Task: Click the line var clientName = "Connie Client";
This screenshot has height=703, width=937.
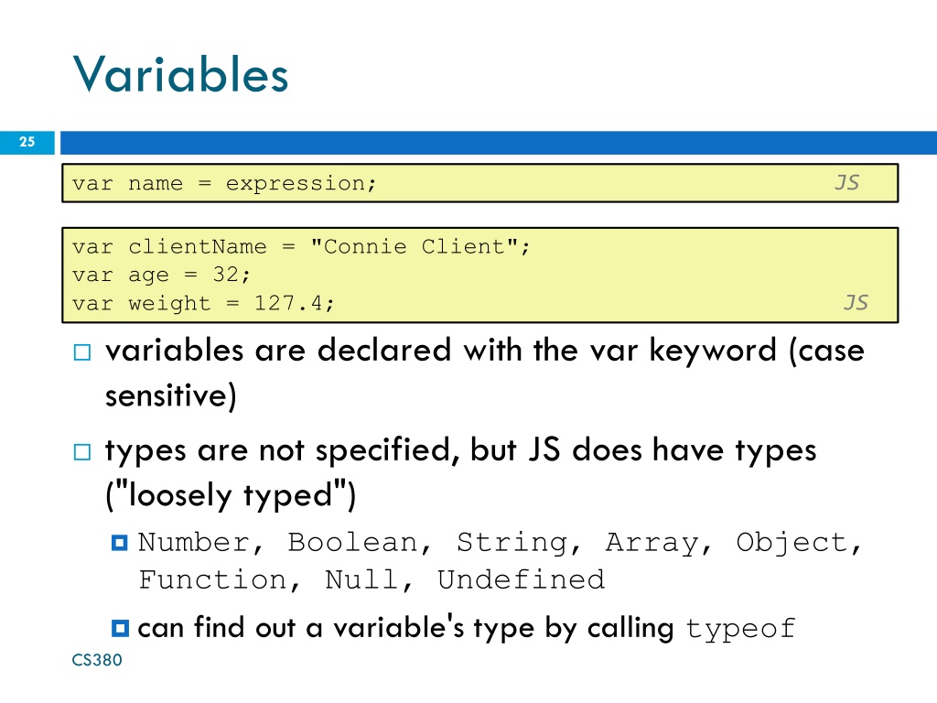Action: pyautogui.click(x=301, y=246)
